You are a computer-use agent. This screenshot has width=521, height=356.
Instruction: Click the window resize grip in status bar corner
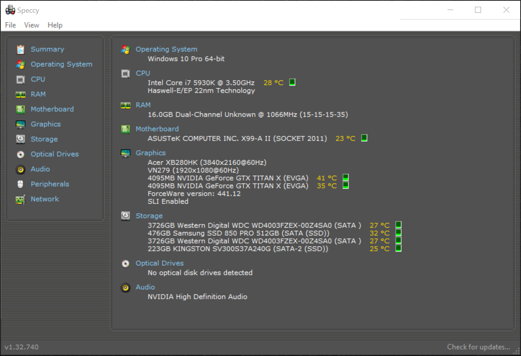pos(516,351)
